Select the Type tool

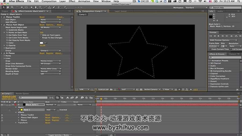(40, 7)
